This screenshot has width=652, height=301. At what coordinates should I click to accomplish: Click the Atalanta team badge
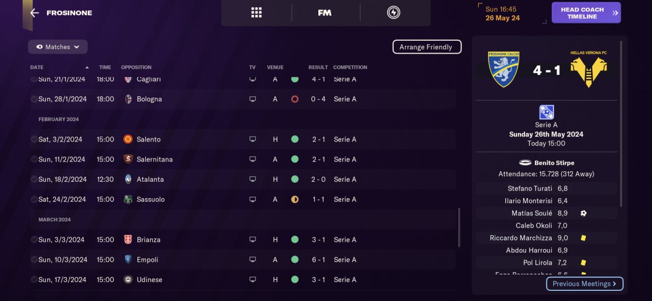pyautogui.click(x=128, y=179)
